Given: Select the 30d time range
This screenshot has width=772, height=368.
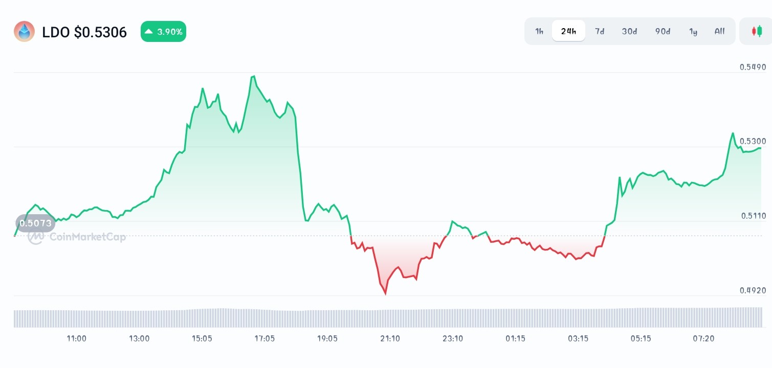Looking at the screenshot, I should tap(629, 31).
